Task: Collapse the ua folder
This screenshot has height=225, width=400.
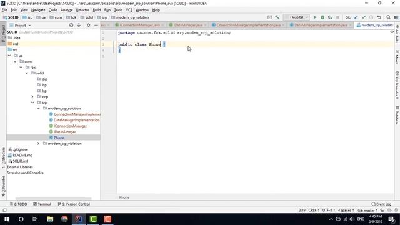Action: pos(9,56)
